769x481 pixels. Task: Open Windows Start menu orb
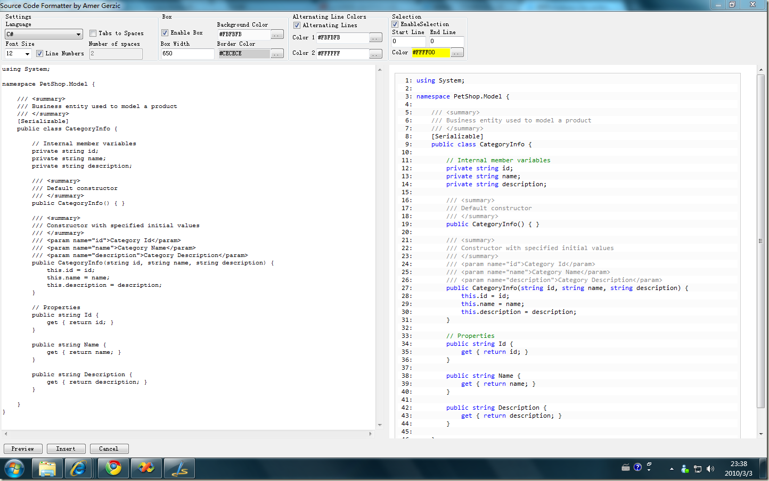pos(14,469)
